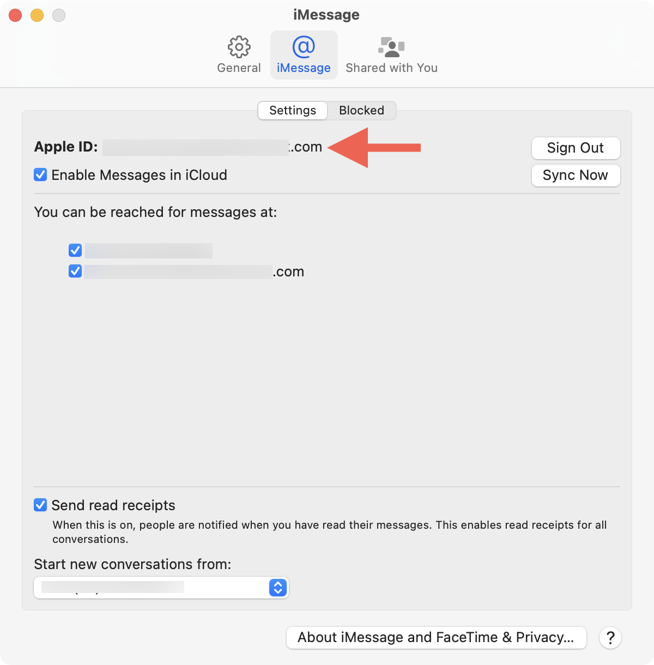This screenshot has width=654, height=665.
Task: Click the yellow minimize window button
Action: (37, 15)
